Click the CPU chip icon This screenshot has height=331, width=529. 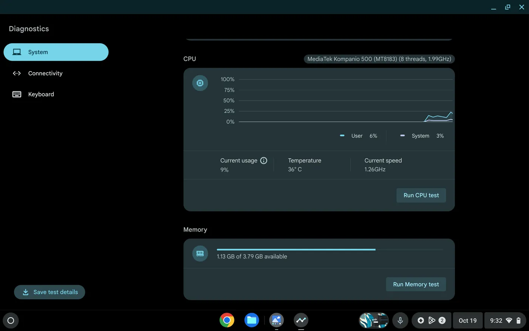click(x=200, y=83)
